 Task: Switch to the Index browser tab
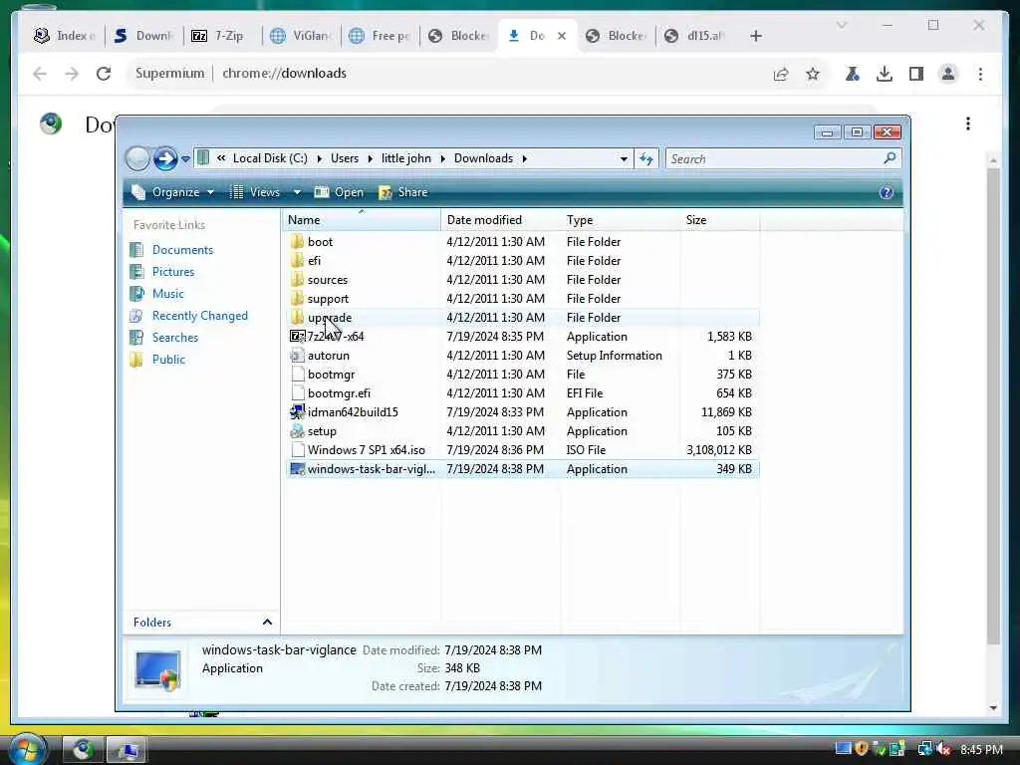[67, 36]
